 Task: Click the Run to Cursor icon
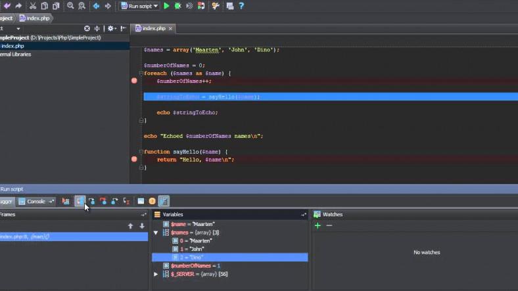[126, 201]
